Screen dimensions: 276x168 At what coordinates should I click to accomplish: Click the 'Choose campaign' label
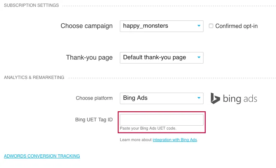point(86,26)
